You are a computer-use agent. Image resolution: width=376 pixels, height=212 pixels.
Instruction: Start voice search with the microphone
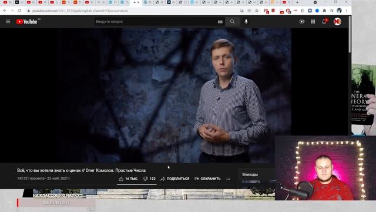click(246, 22)
